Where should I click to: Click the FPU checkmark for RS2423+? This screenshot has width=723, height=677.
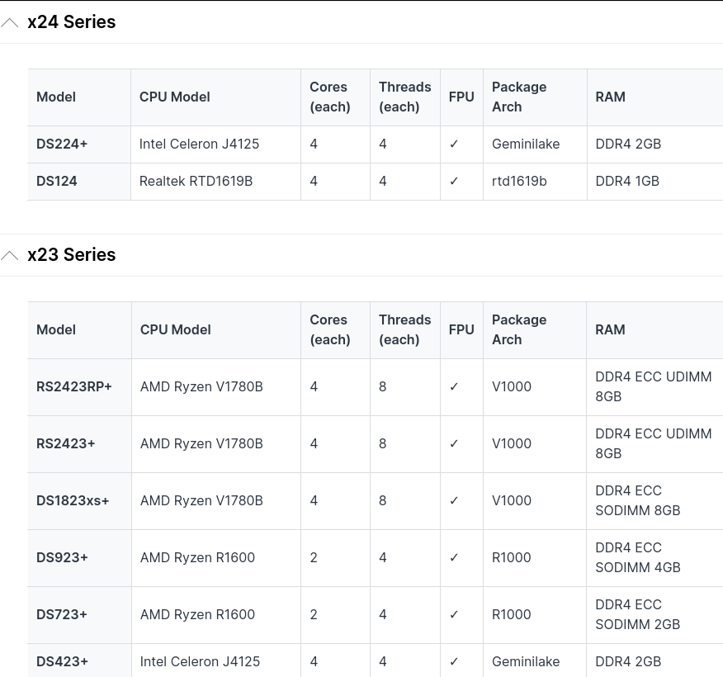point(454,444)
